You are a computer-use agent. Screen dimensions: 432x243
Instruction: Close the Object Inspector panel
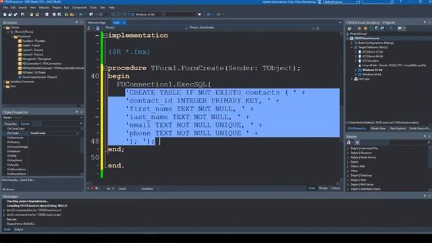tap(82, 112)
